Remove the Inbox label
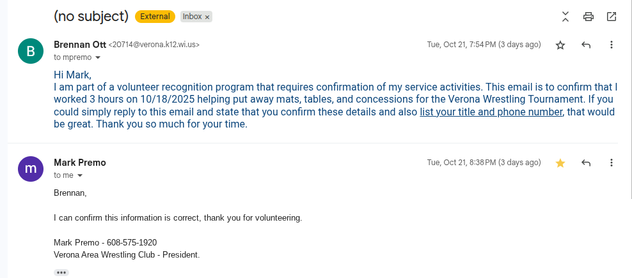Image resolution: width=632 pixels, height=278 pixels. pos(207,17)
